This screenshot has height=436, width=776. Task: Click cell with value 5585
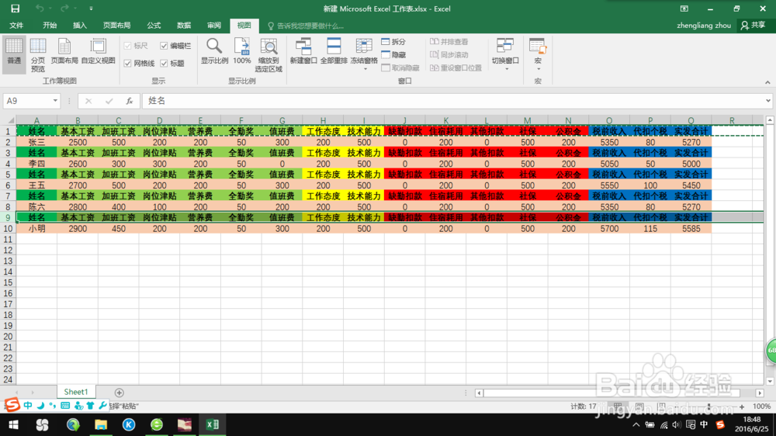coord(691,229)
